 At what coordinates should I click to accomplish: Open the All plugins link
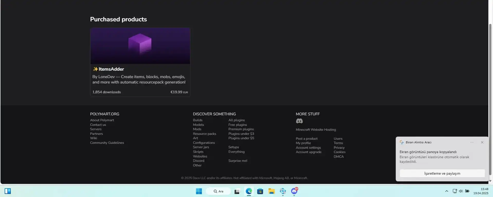237,120
